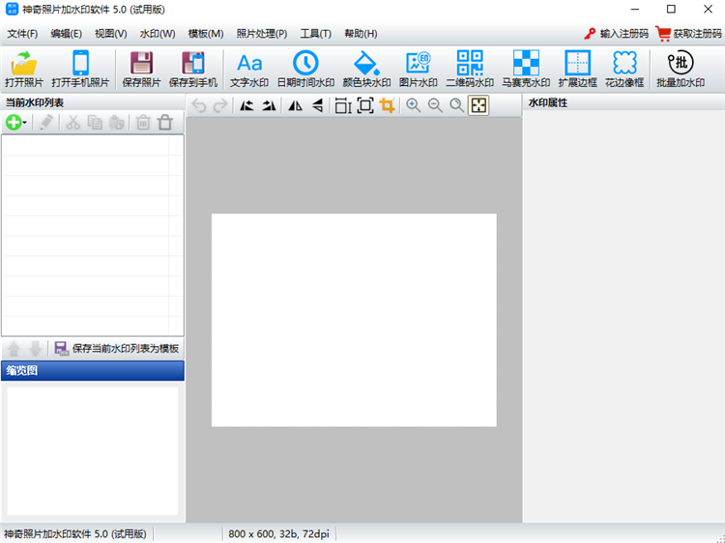Select the orange crop tool icon
725x543 pixels.
[x=388, y=106]
